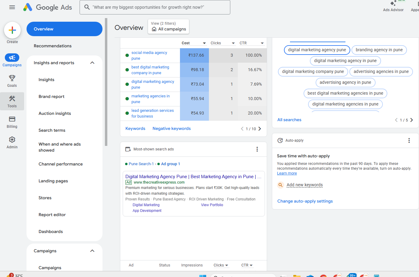
Task: Click Change auto-apply settings
Action: [305, 201]
